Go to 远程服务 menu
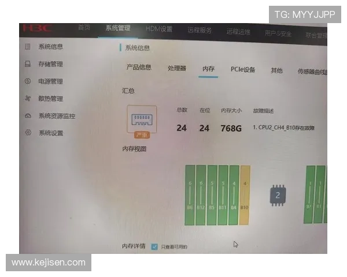This screenshot has width=347, height=277. pos(200,30)
